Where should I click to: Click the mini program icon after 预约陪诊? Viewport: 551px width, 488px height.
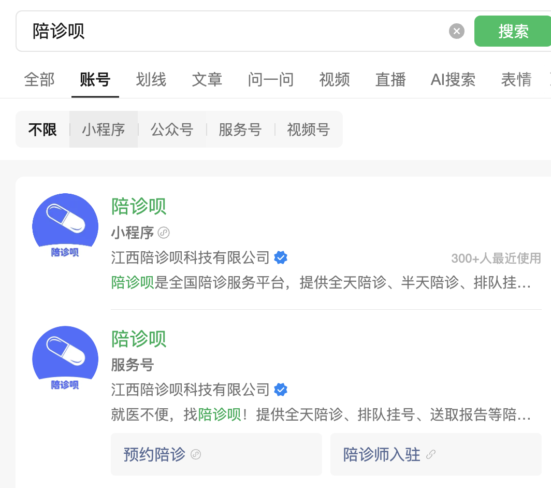tap(196, 455)
